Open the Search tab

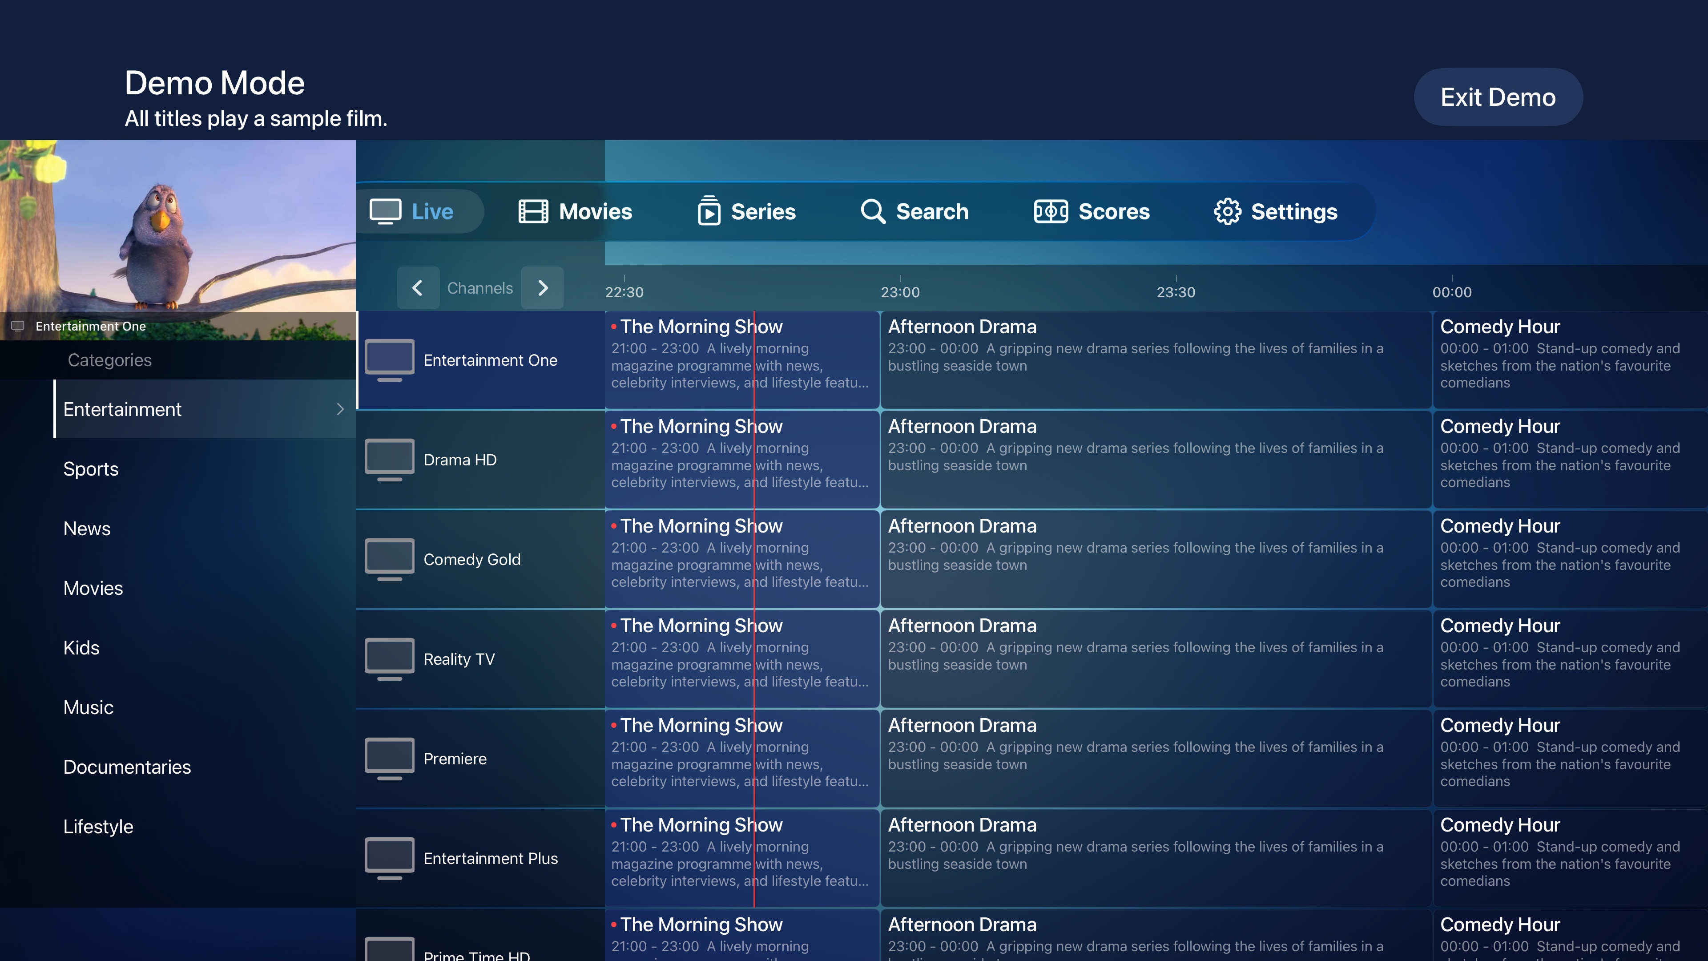pos(915,212)
